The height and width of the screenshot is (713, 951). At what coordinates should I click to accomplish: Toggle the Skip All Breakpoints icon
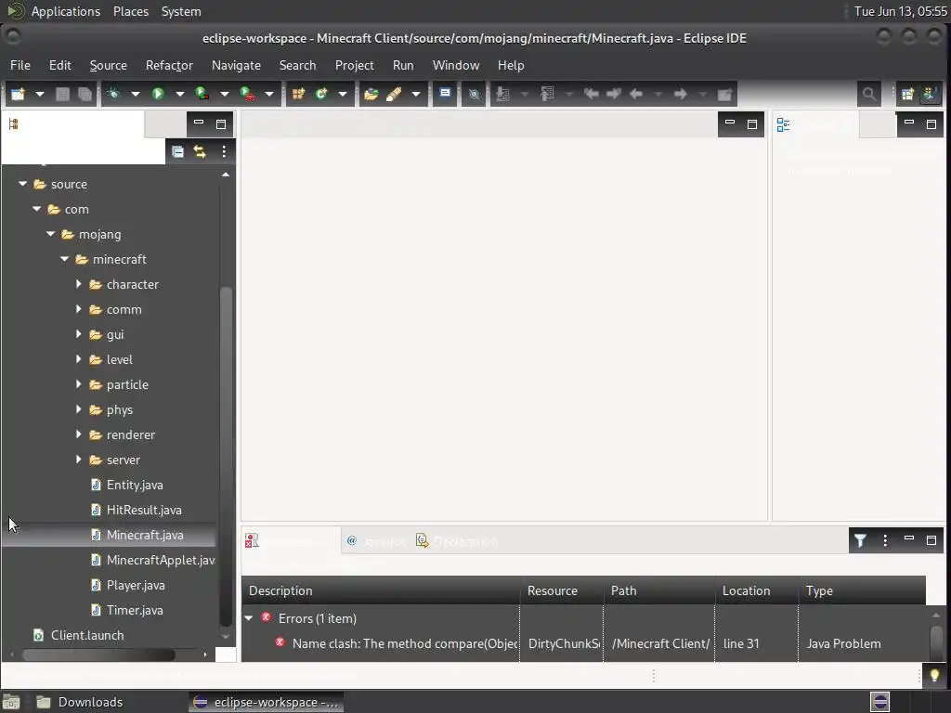[x=475, y=94]
